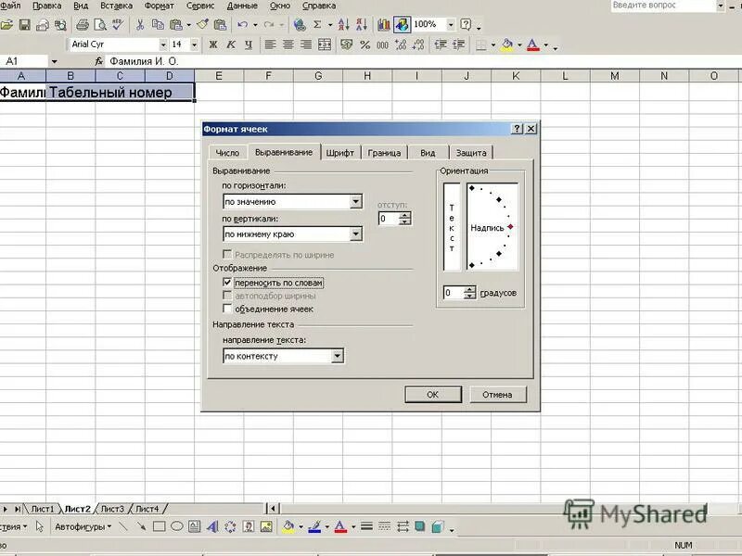Click the Underline Ч button
Viewport: 742px width, 556px height.
(x=249, y=44)
